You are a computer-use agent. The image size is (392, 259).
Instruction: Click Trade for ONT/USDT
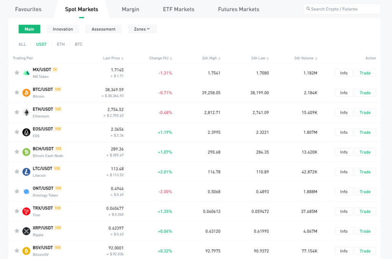click(365, 192)
